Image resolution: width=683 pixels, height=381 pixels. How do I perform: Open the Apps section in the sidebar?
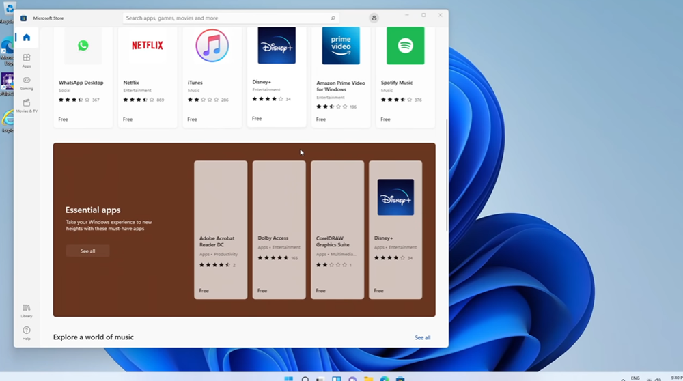coord(27,61)
